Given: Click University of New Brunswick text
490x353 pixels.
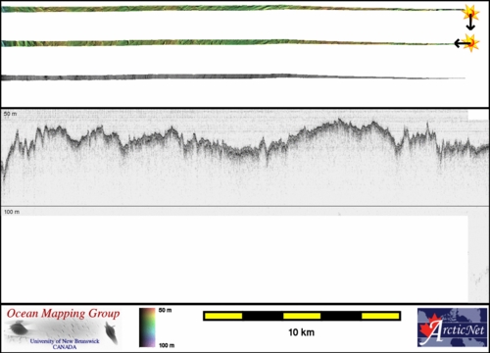Looking at the screenshot, I should (x=65, y=341).
